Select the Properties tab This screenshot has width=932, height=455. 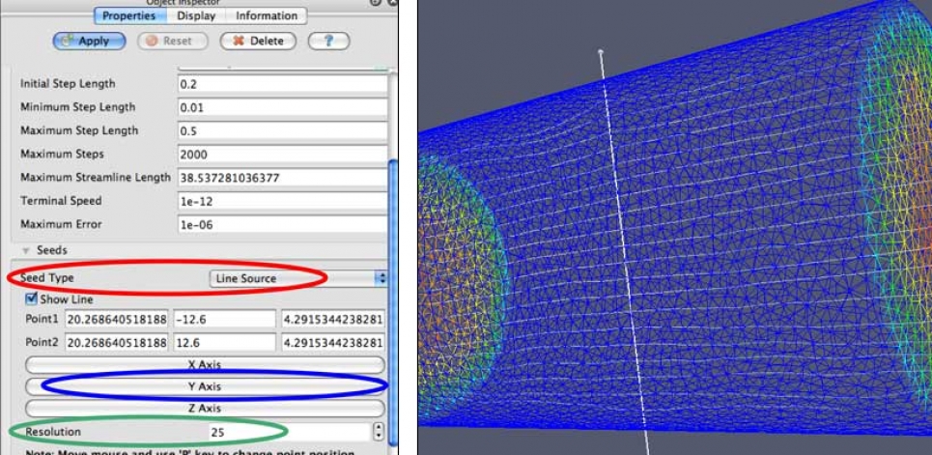(x=127, y=16)
